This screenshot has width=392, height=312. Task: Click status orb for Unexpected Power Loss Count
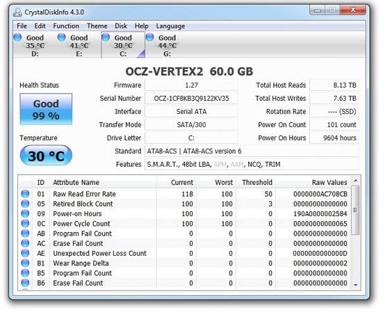[25, 253]
